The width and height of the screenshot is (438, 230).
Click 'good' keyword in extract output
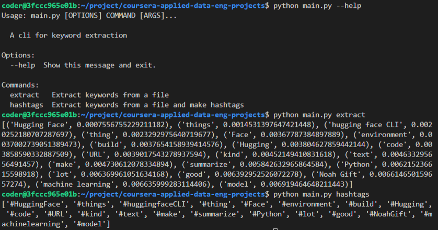coord(194,175)
